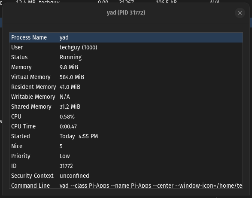This screenshot has width=252, height=198.
Task: Click the yad (PID 31772) dialog title
Action: pos(126,13)
